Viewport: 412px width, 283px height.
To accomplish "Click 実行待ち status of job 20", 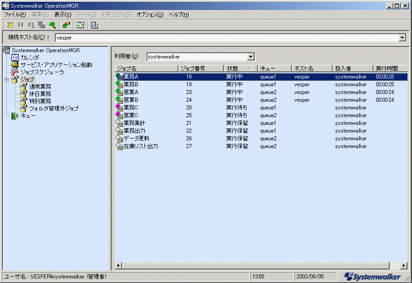I will tap(236, 108).
